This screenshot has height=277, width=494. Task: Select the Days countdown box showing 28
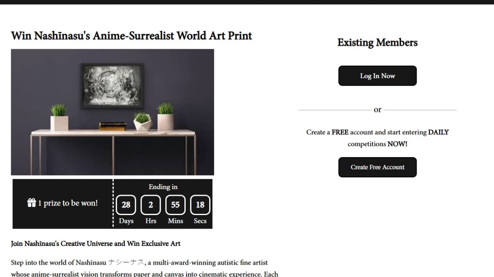[x=126, y=204]
